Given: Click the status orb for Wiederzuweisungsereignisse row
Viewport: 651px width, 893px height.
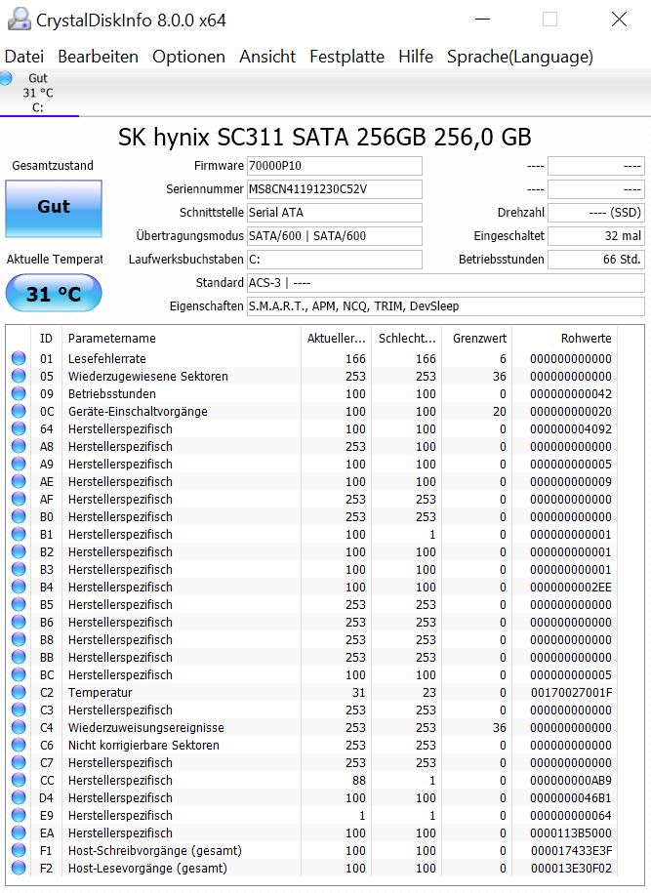Looking at the screenshot, I should pos(19,727).
